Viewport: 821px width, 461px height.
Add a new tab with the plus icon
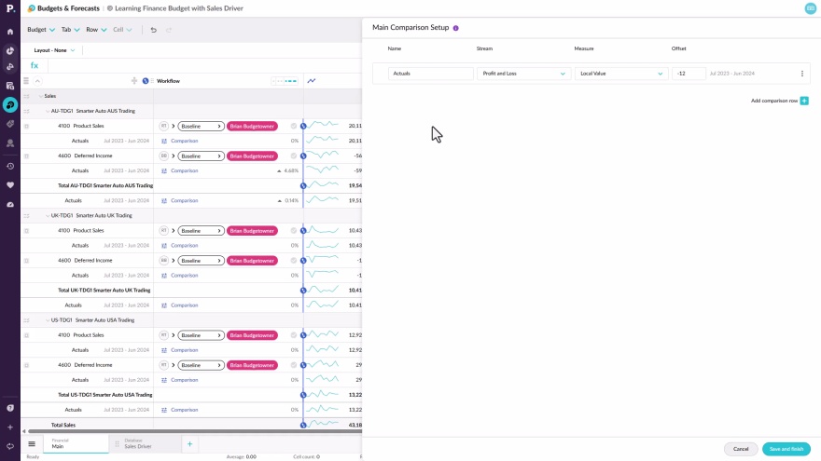point(189,443)
